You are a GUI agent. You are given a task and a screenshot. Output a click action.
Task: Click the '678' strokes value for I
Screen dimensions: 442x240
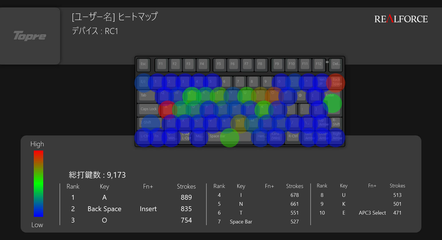[295, 195]
